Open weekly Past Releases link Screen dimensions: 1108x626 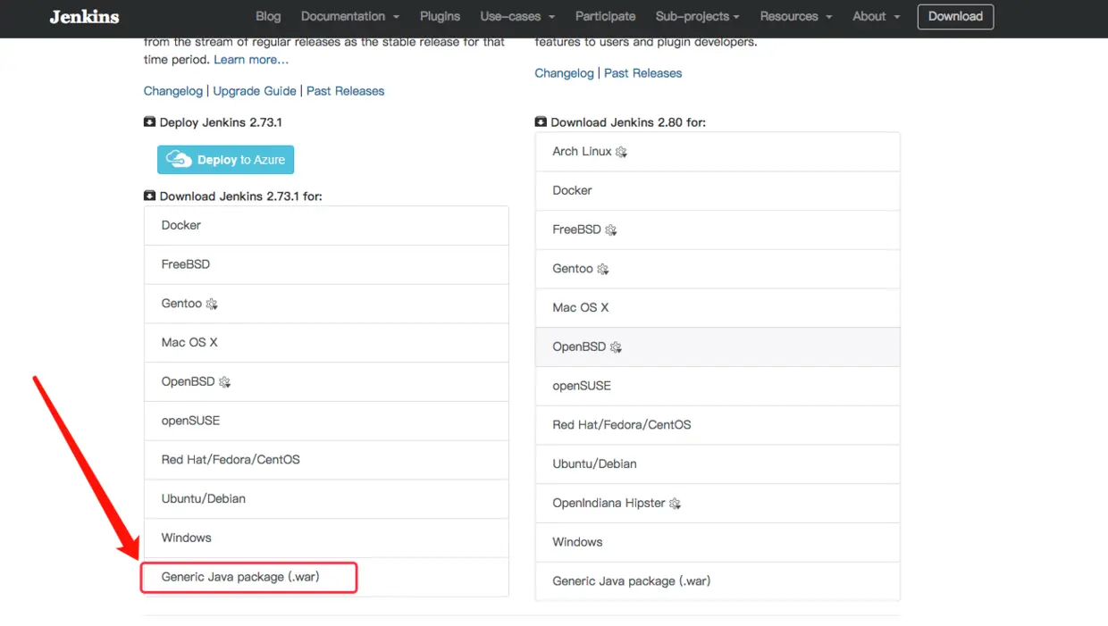643,73
